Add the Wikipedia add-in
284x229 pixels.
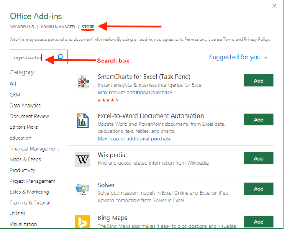click(x=258, y=158)
